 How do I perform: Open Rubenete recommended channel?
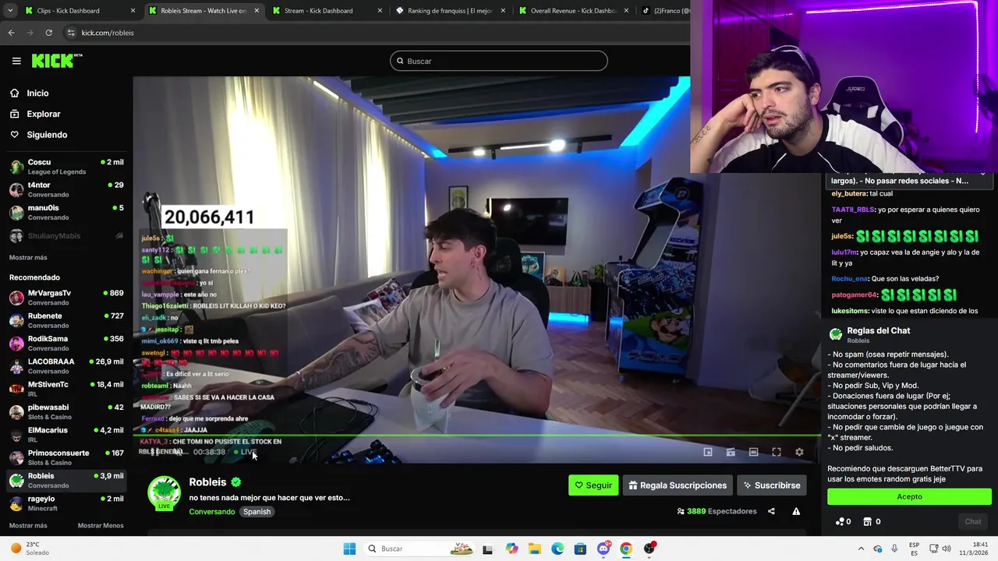pyautogui.click(x=66, y=320)
